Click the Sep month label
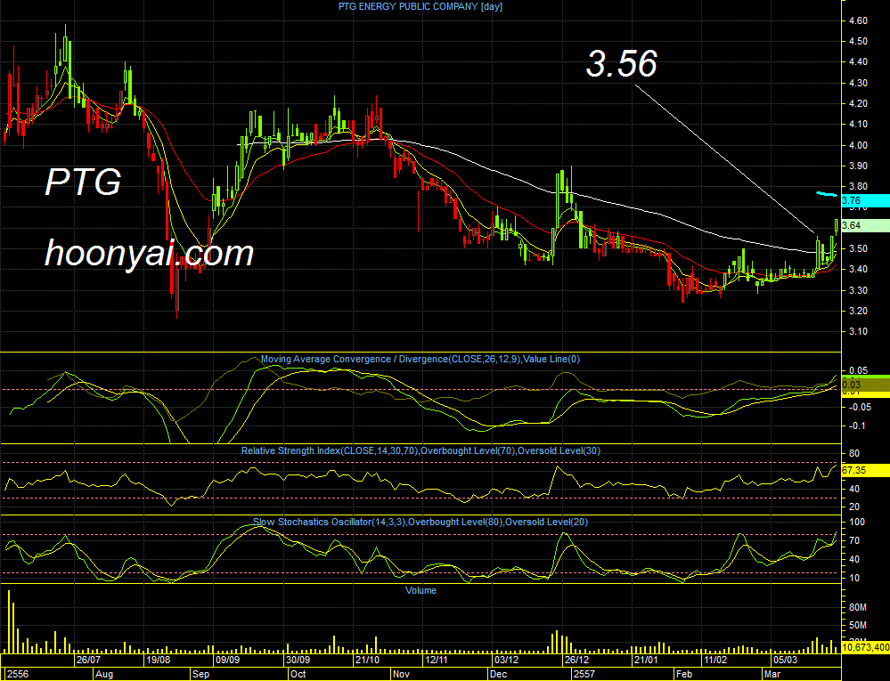Viewport: 890px width, 681px height. [201, 674]
